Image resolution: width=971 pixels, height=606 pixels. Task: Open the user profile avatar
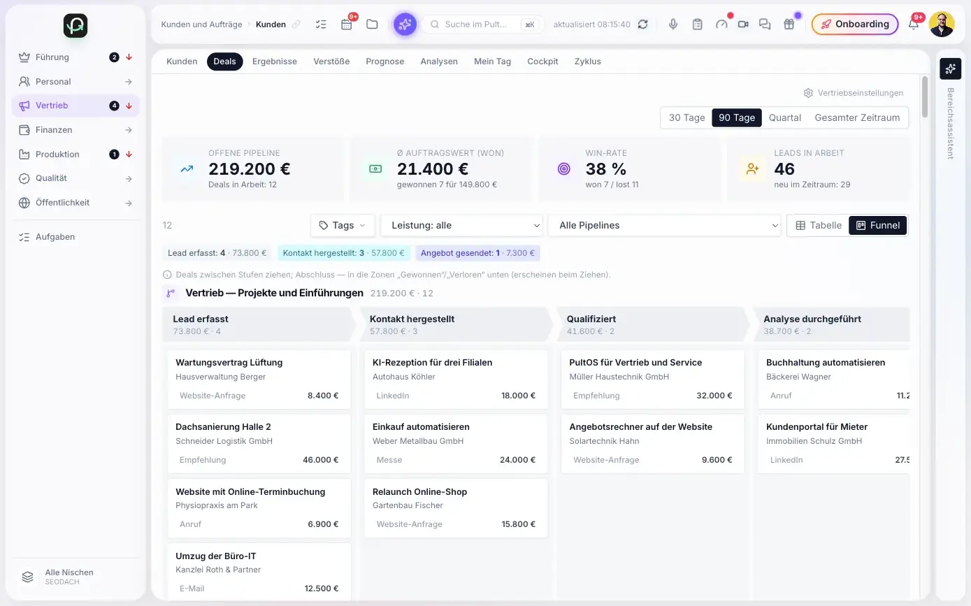coord(942,24)
